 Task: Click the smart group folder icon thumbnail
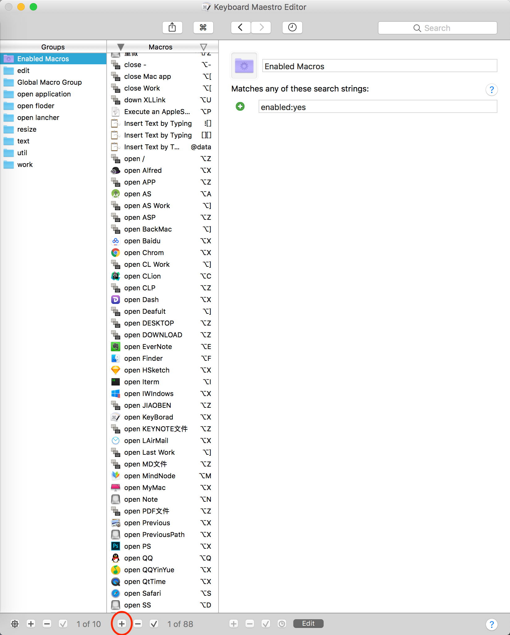244,66
